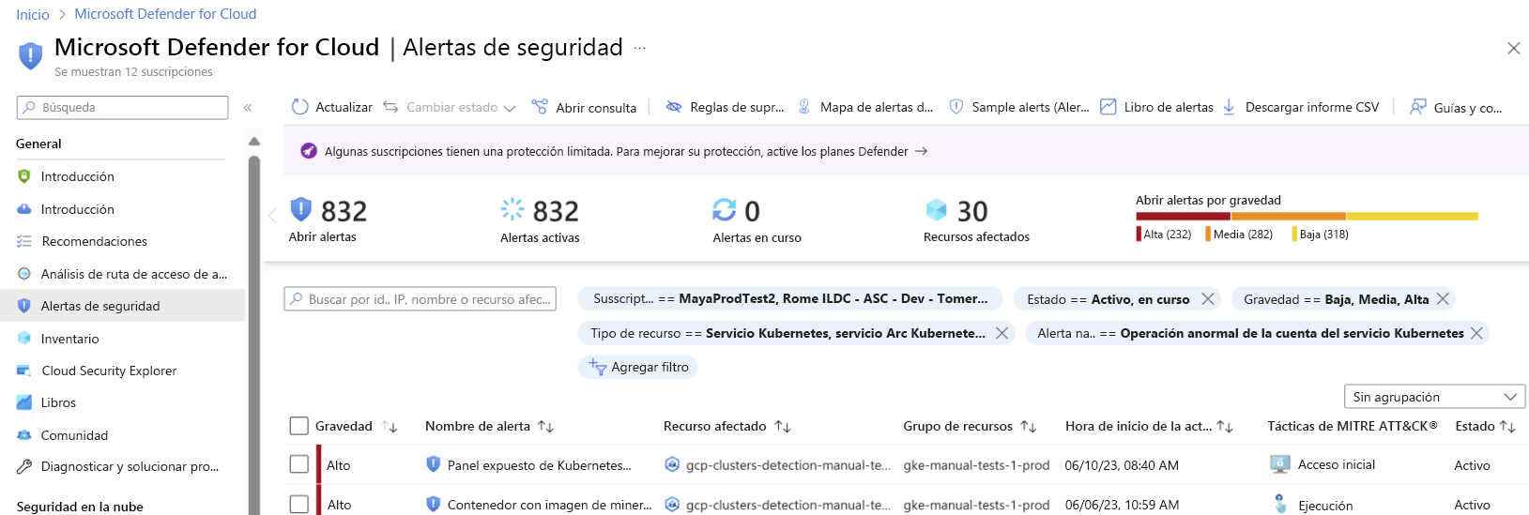1529x515 pixels.
Task: Click the Libros chart icon
Action: pos(24,402)
